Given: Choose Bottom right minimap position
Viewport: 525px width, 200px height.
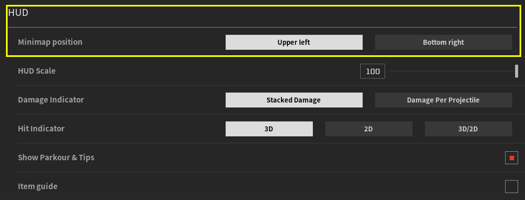Looking at the screenshot, I should click(443, 42).
